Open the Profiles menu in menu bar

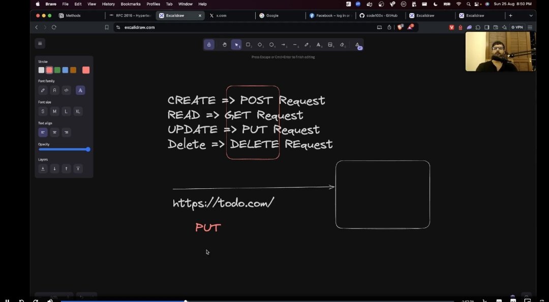click(153, 4)
